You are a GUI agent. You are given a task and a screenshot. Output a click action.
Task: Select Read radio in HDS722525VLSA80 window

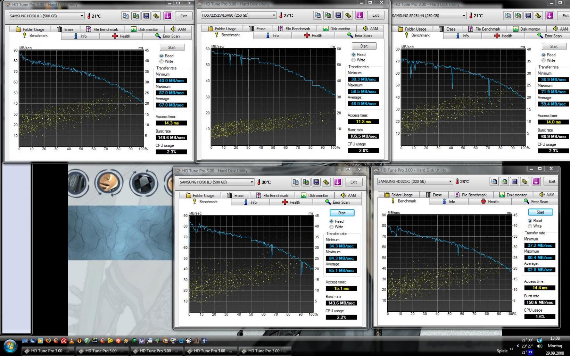(354, 54)
